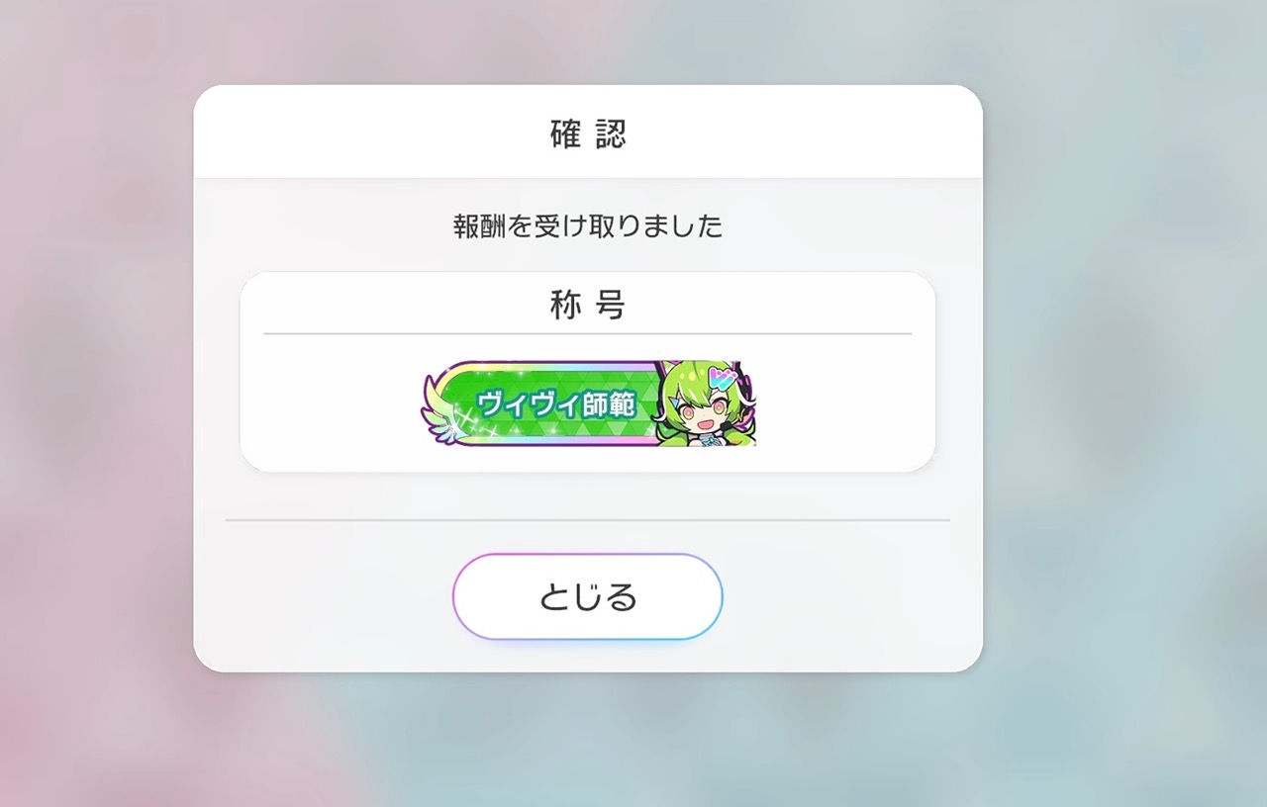Select the 確認 dialog title

point(588,134)
